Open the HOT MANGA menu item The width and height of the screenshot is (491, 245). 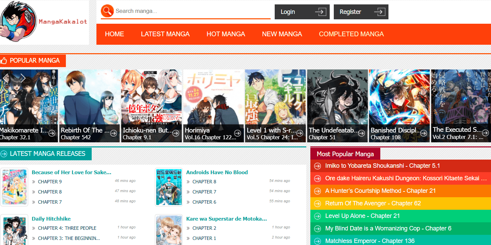[226, 34]
